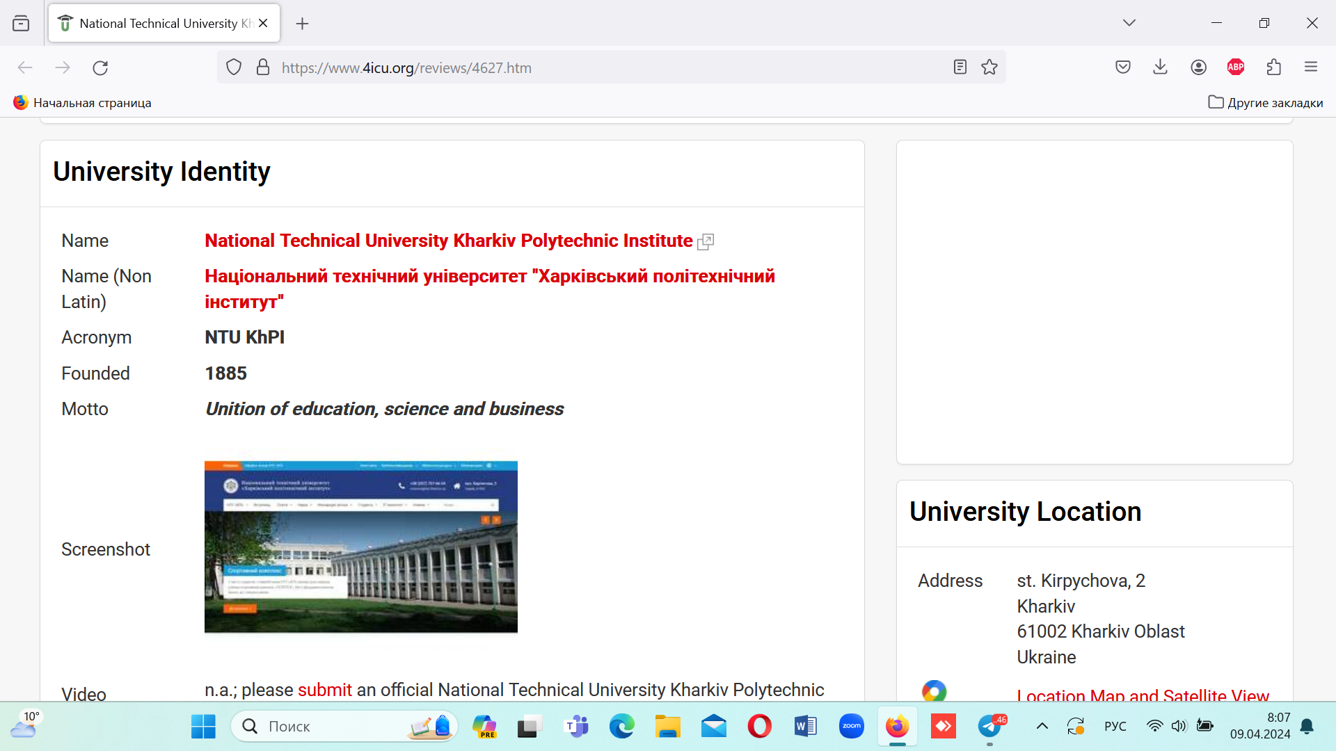
Task: Open the Начальная страница bookmark
Action: click(x=82, y=103)
